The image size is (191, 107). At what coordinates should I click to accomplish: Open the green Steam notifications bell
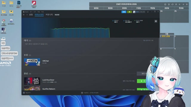[x=129, y=12]
